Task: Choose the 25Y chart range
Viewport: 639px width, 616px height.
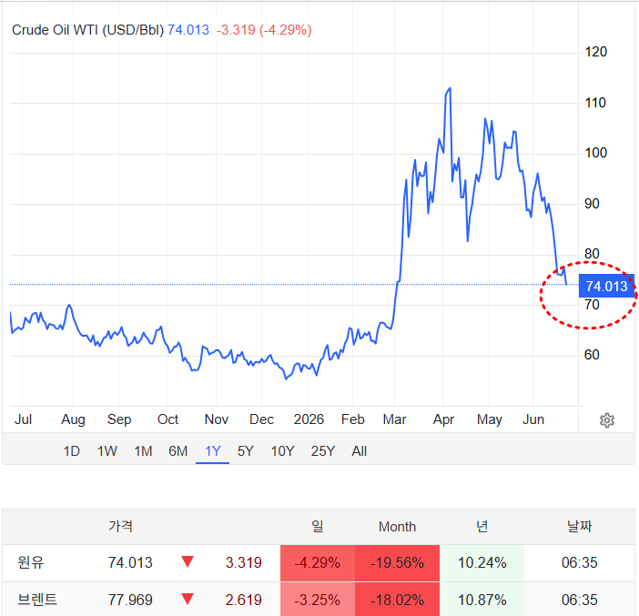Action: click(x=322, y=451)
